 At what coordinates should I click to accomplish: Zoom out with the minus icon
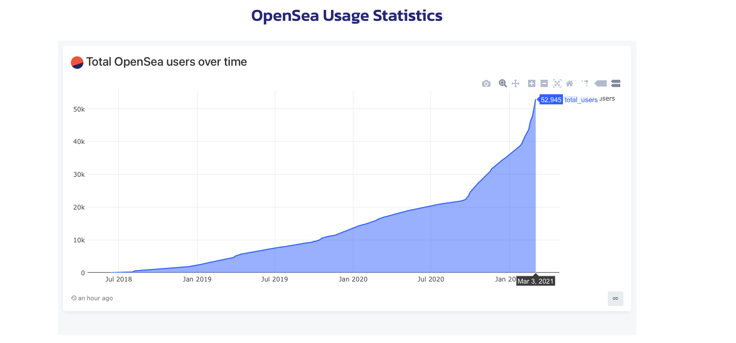click(544, 83)
